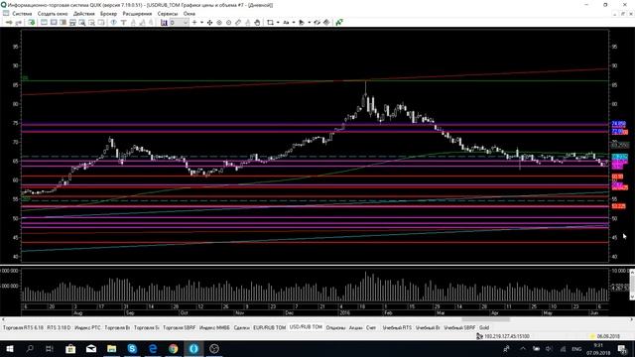Click the green chart icon ending toolbar
Image resolution: width=635 pixels, height=357 pixels.
click(339, 23)
